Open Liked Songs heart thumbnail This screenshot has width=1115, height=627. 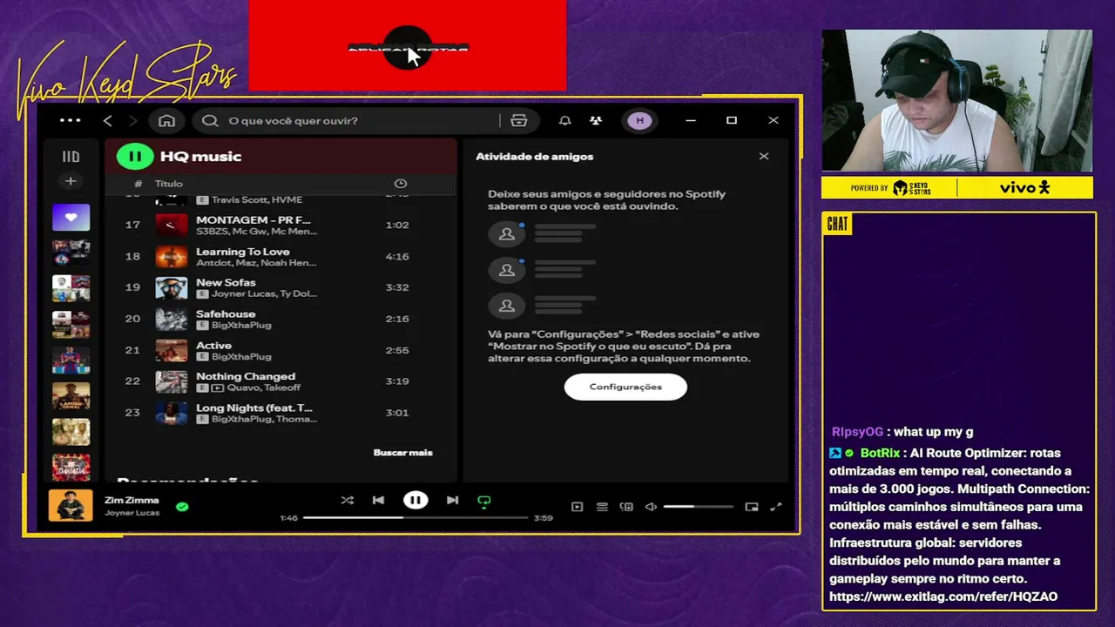click(x=71, y=217)
